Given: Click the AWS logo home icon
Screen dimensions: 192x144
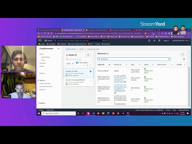Looking at the screenshot, I should click(40, 40).
